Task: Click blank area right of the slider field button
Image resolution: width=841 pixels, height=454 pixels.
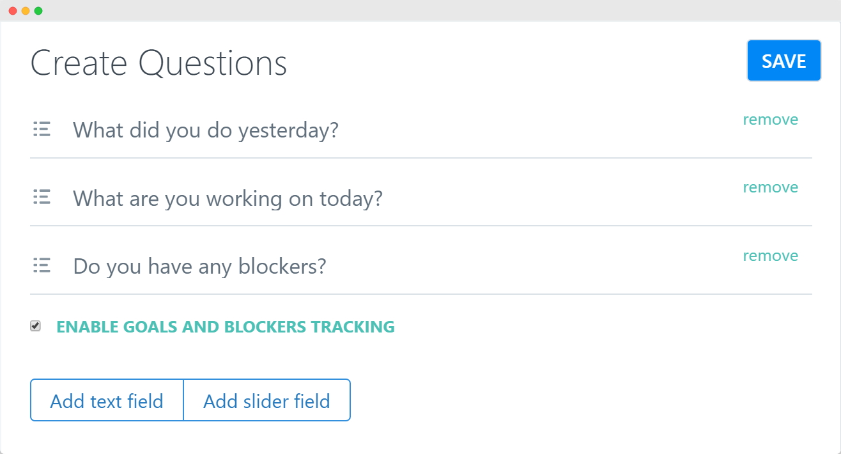Action: click(x=575, y=401)
